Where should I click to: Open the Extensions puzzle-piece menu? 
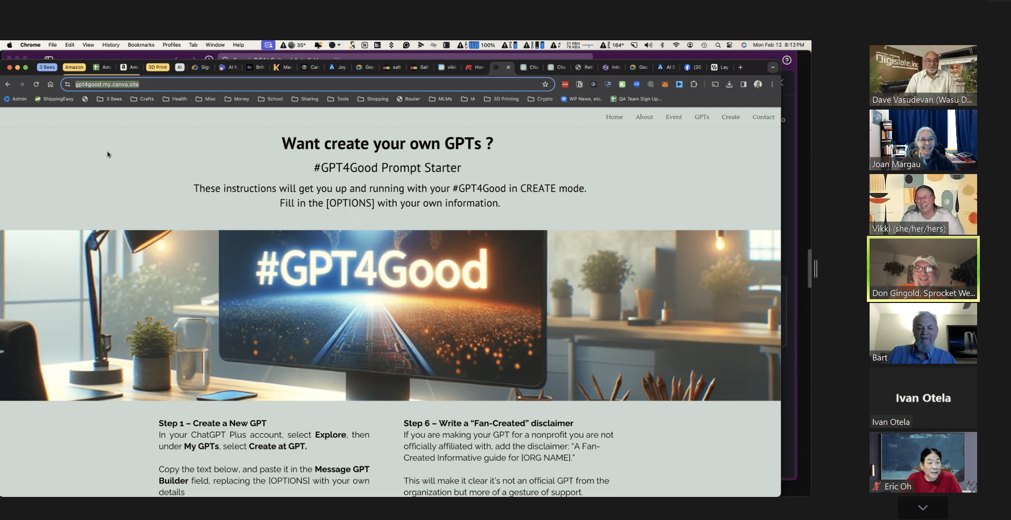694,84
